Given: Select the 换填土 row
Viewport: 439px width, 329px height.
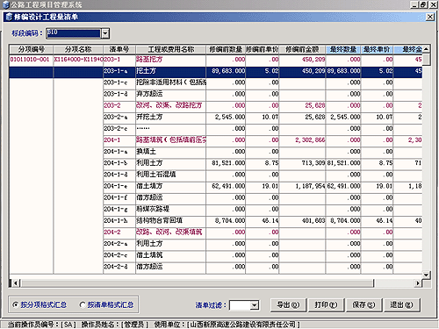Looking at the screenshot, I should click(263, 152).
